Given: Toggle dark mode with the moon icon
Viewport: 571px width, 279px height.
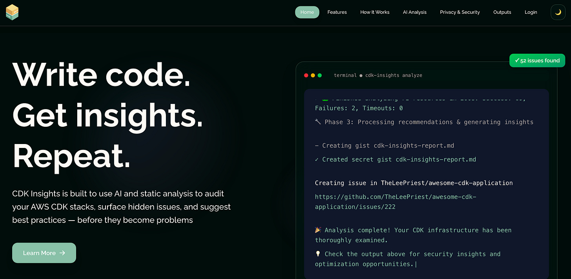Looking at the screenshot, I should click(x=558, y=12).
